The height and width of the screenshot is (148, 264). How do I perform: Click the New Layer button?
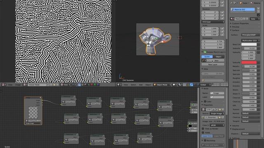[213, 65]
